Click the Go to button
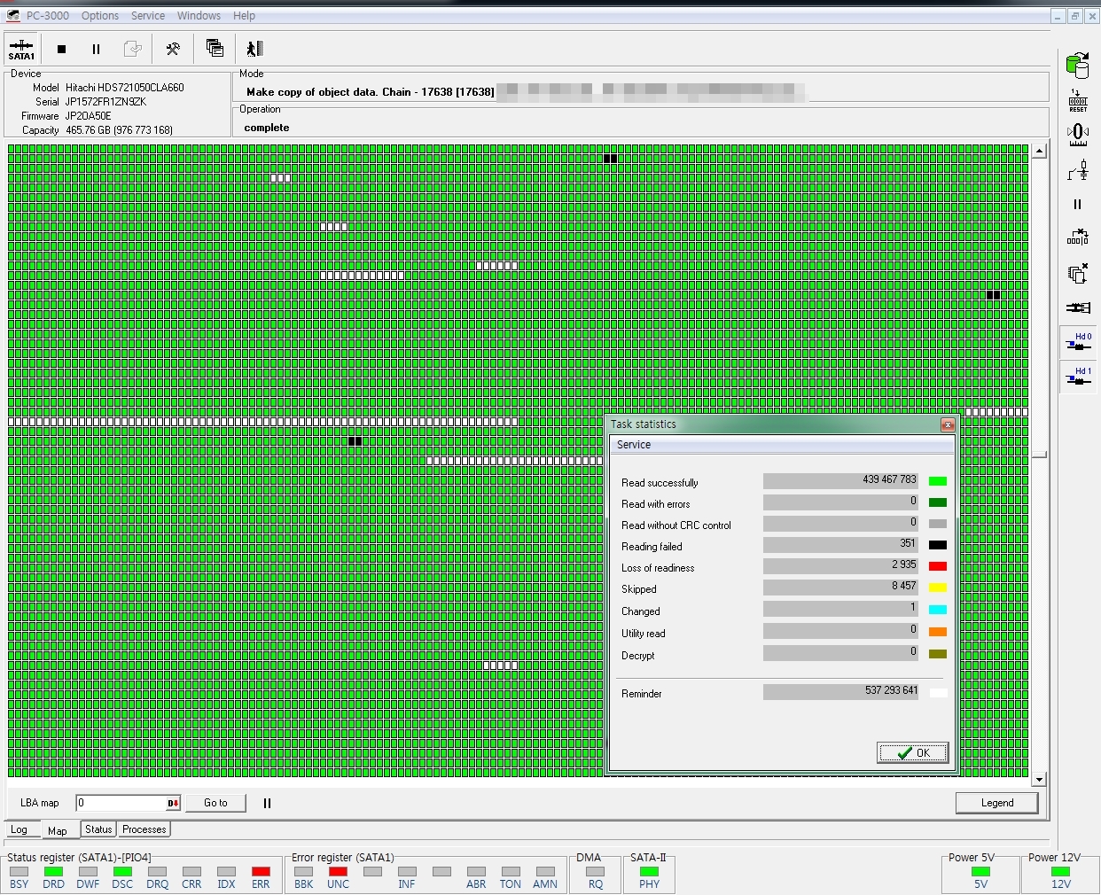The image size is (1101, 895). [x=215, y=803]
